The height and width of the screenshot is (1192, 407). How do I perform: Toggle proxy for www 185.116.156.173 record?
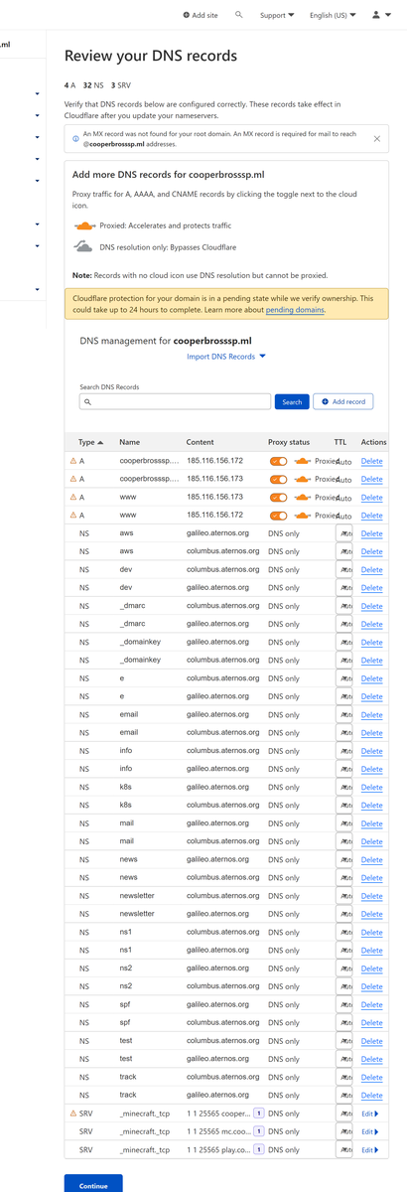(x=278, y=497)
